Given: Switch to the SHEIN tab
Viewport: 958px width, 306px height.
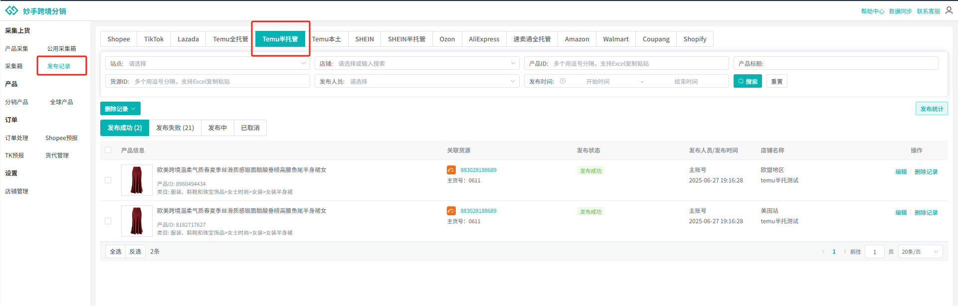Looking at the screenshot, I should point(365,39).
